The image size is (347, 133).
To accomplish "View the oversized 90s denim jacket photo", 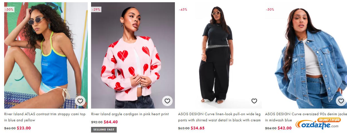I will tap(306, 55).
